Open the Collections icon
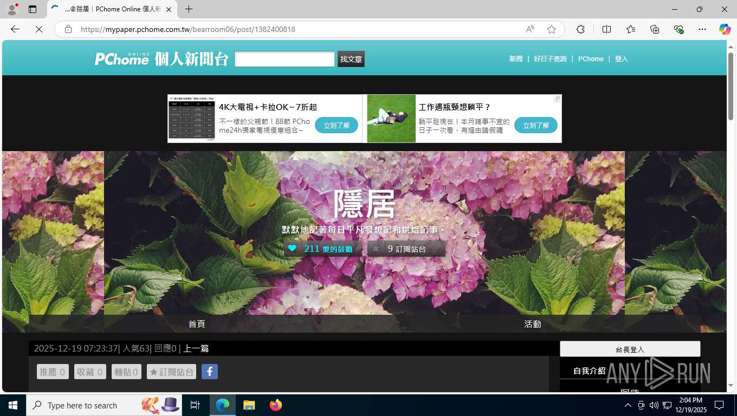737x416 pixels. [655, 29]
